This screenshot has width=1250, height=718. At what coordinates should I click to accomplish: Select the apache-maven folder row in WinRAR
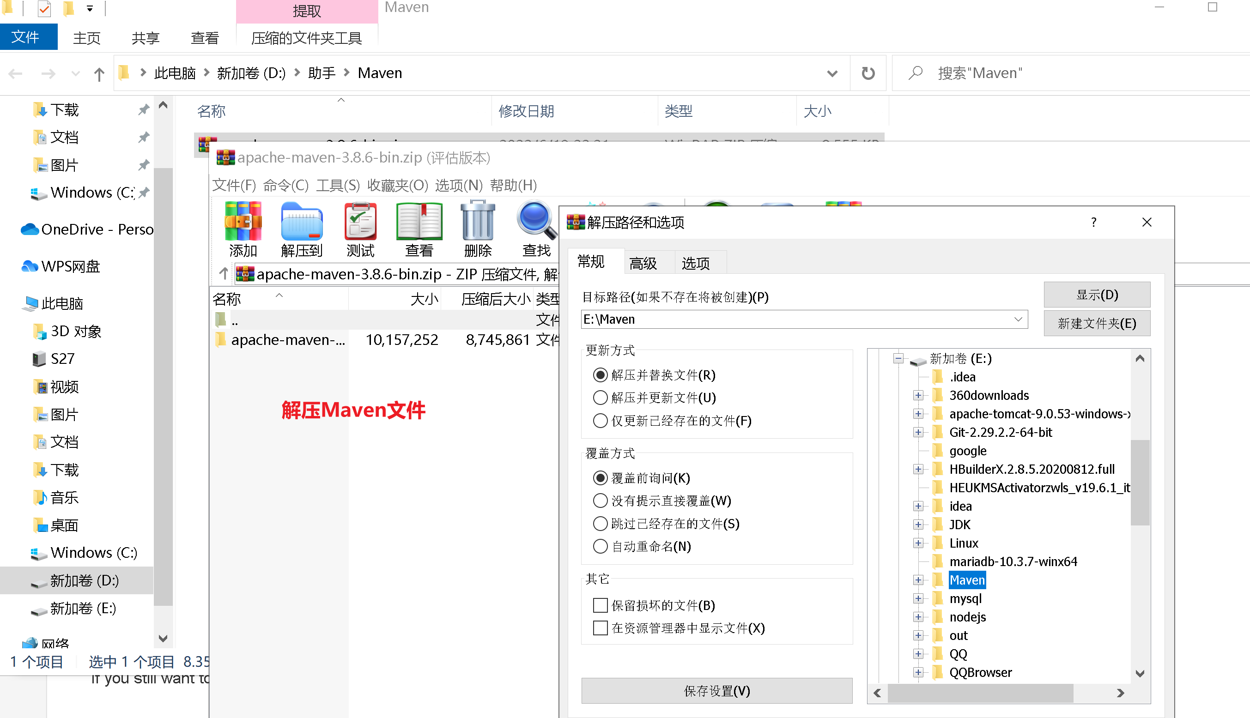pos(385,340)
